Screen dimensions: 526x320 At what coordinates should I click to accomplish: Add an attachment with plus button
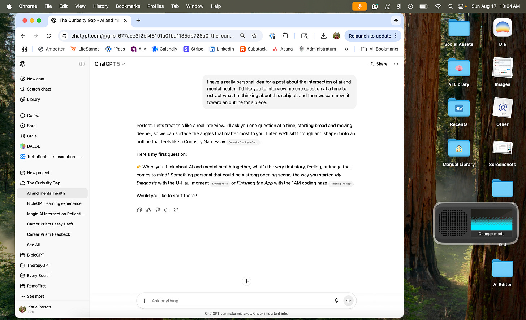point(145,301)
